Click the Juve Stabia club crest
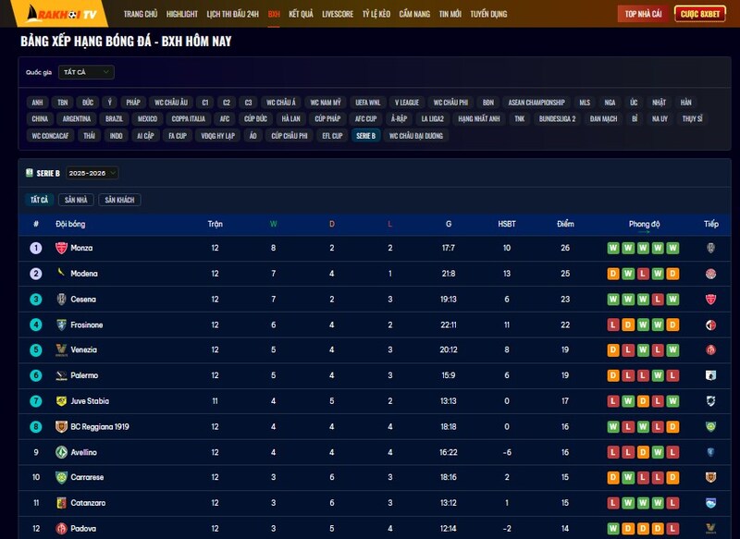The height and width of the screenshot is (539, 740). point(62,401)
